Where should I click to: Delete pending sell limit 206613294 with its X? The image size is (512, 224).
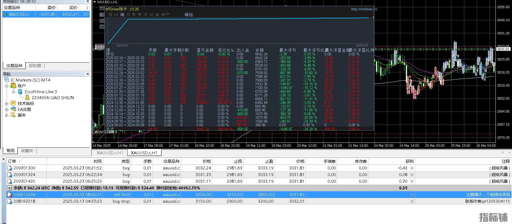[412, 195]
